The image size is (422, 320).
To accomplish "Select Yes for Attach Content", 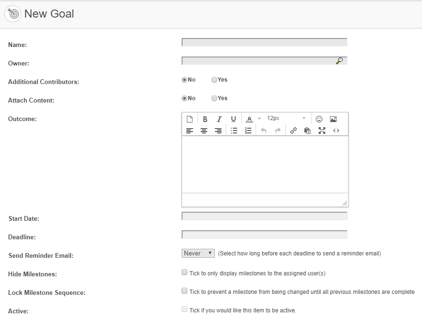I will coord(214,98).
